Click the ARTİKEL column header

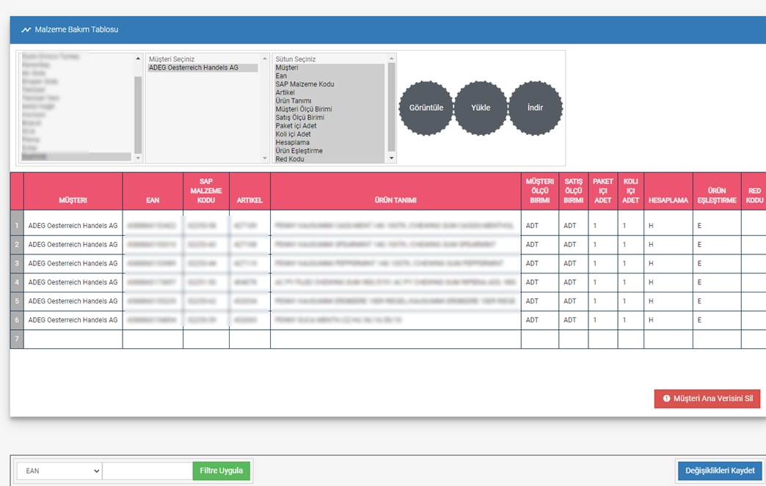pyautogui.click(x=249, y=191)
